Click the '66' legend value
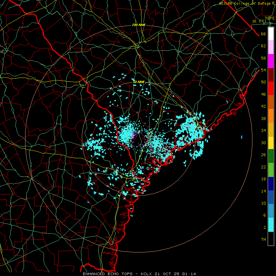 pos(263,34)
